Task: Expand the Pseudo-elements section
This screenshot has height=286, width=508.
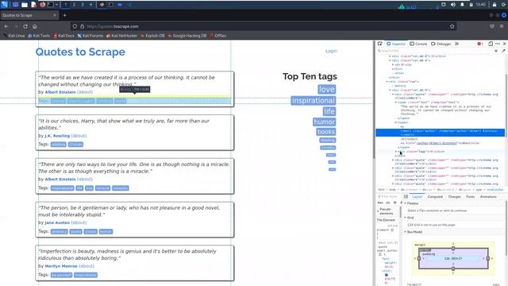Action: coord(378,211)
